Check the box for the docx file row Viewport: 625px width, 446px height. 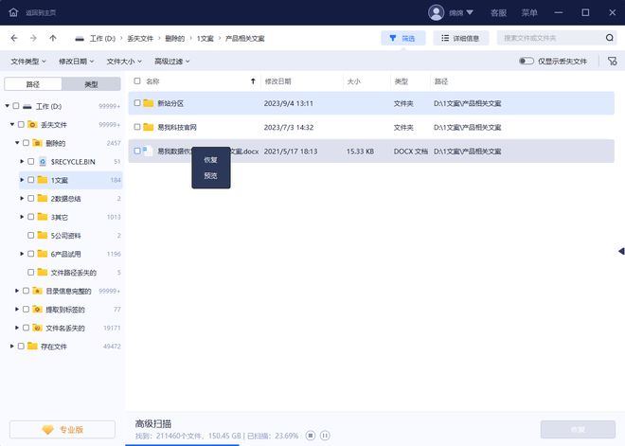[137, 151]
